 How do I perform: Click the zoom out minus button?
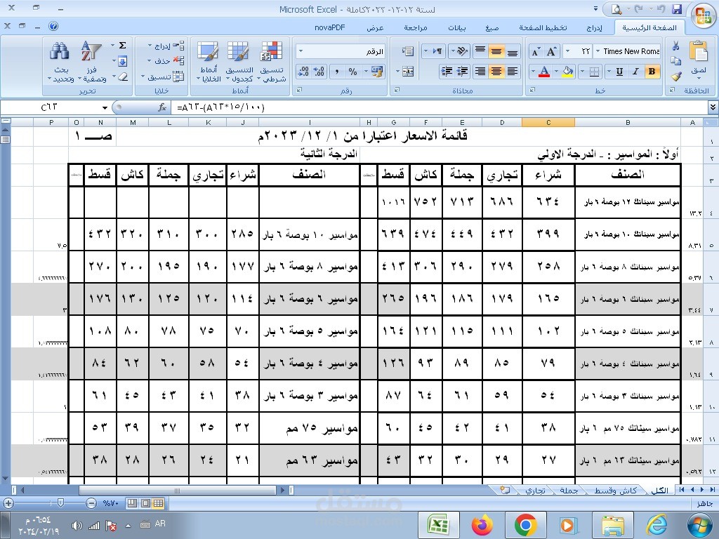point(91,503)
